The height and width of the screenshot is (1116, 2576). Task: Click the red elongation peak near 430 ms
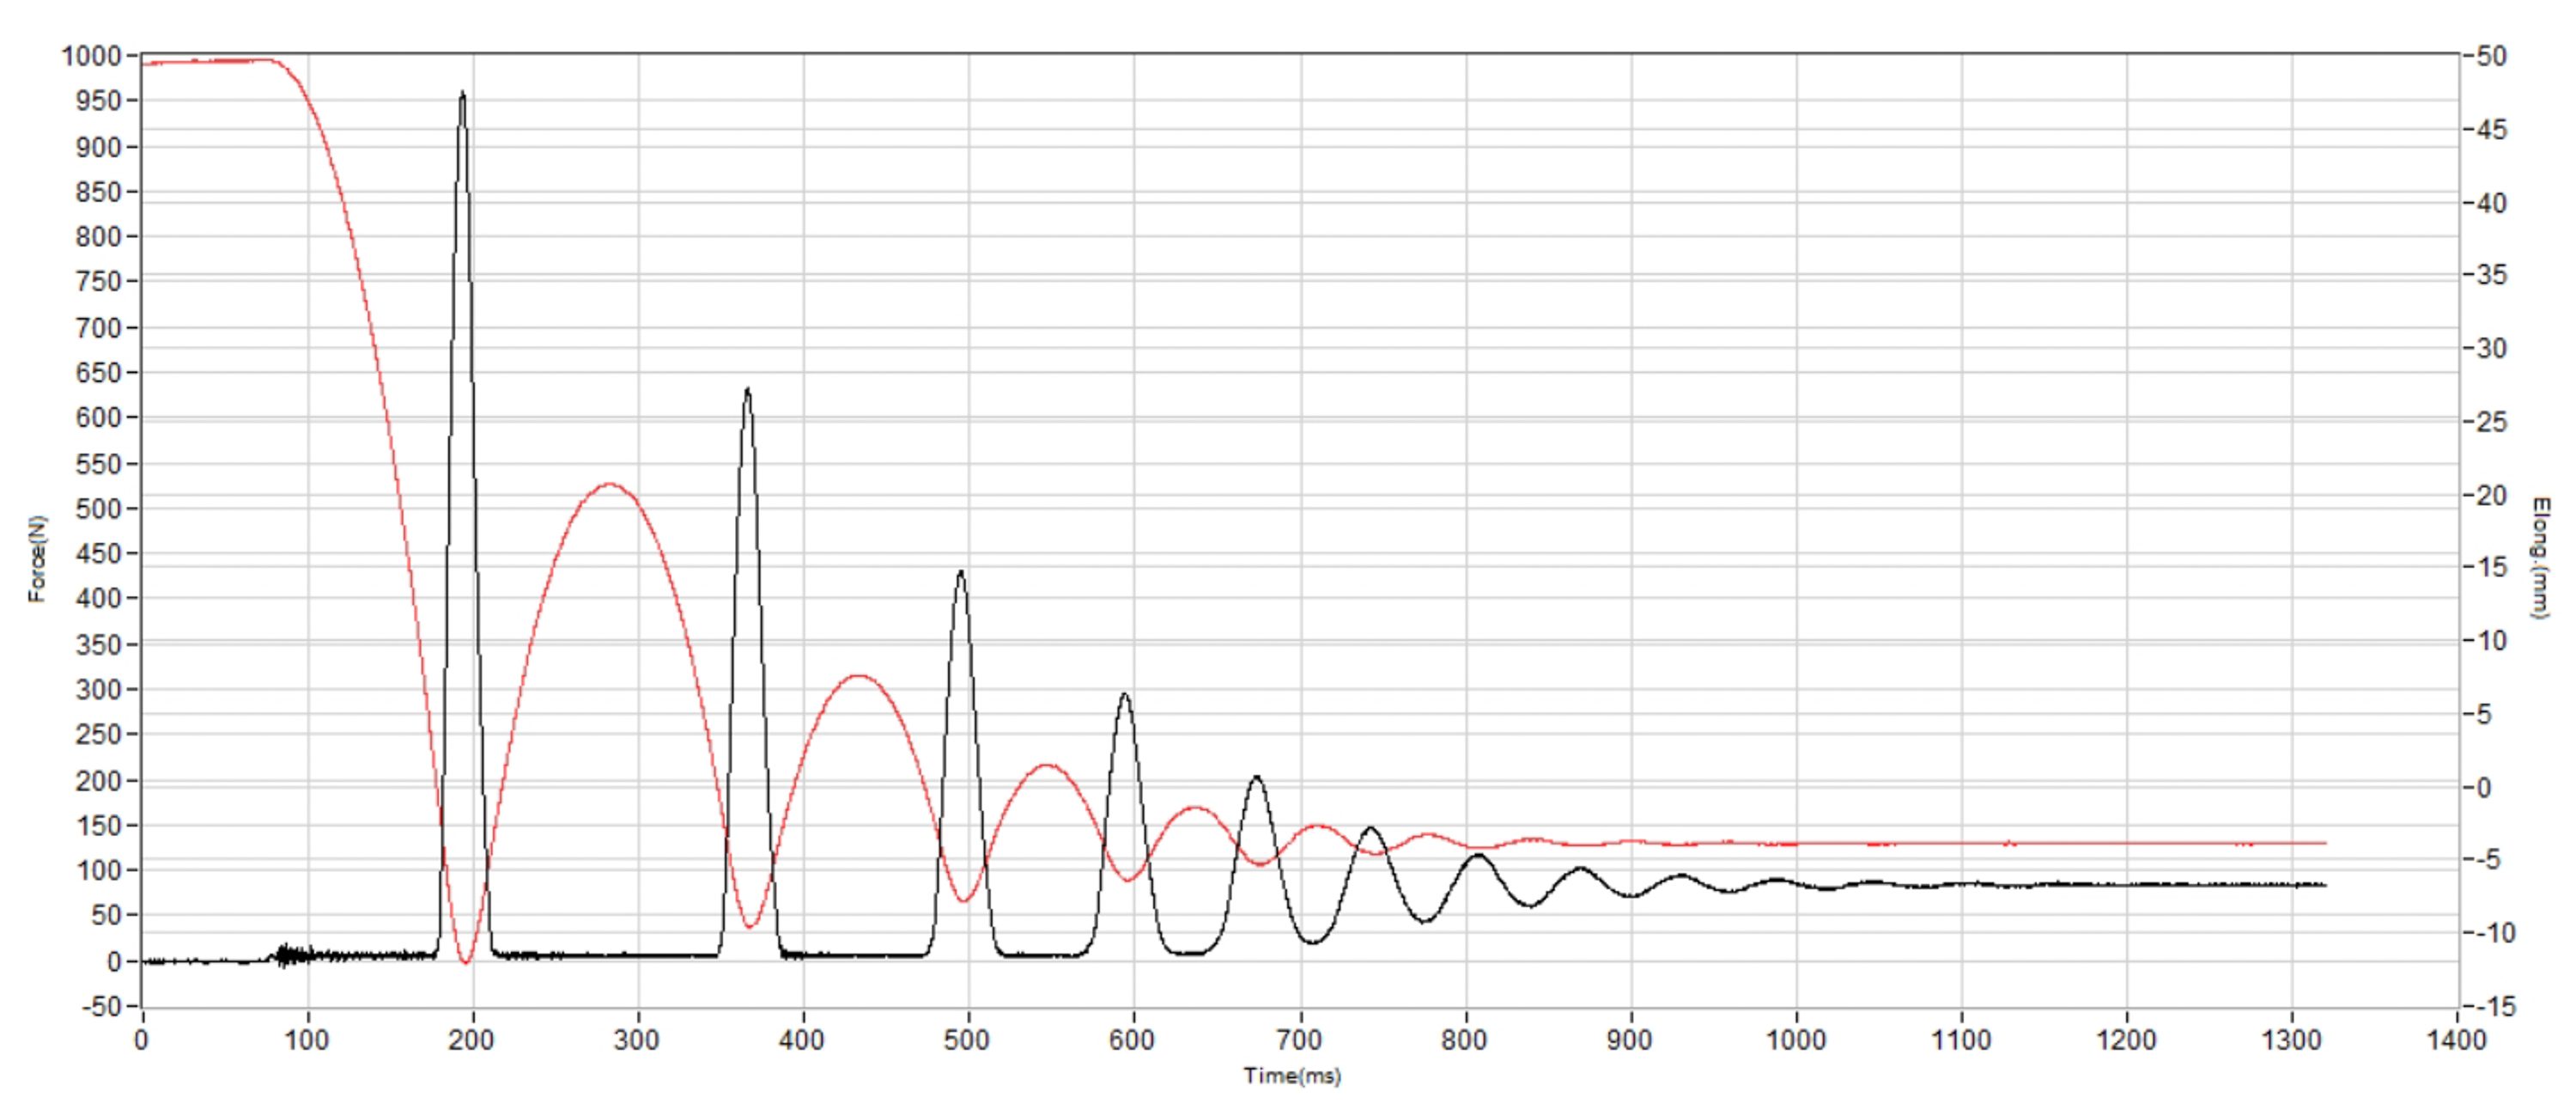point(858,677)
